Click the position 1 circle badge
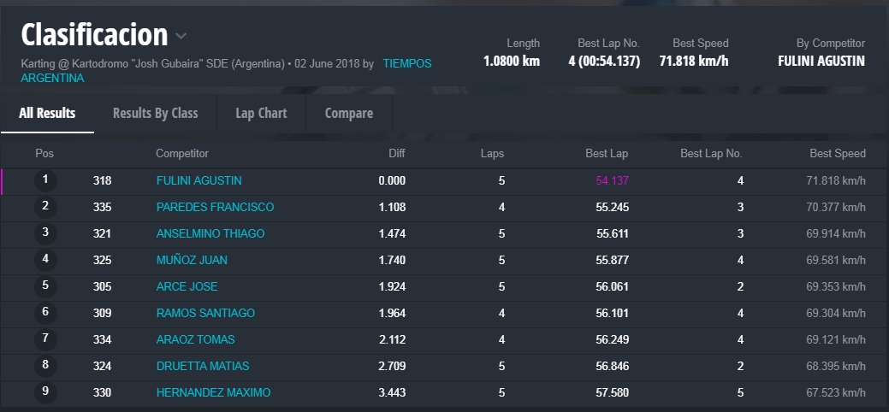The height and width of the screenshot is (412, 889). (x=45, y=180)
